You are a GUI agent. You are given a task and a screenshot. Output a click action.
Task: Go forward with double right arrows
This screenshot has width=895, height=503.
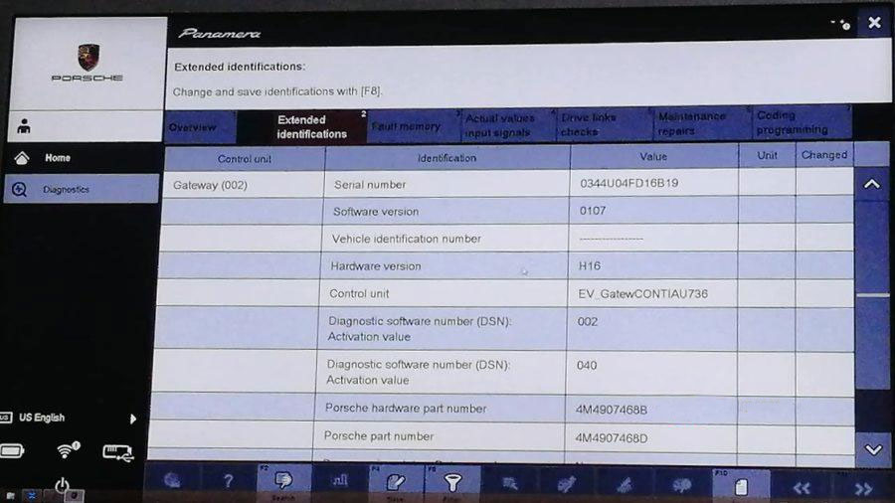coord(863,488)
